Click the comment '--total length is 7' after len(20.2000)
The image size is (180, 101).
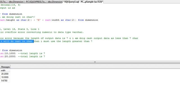click(31, 56)
